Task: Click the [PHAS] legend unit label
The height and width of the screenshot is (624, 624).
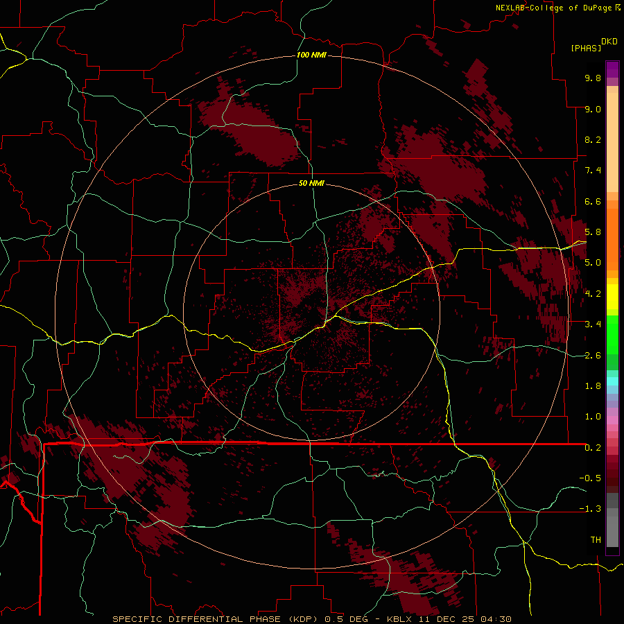Action: (586, 48)
